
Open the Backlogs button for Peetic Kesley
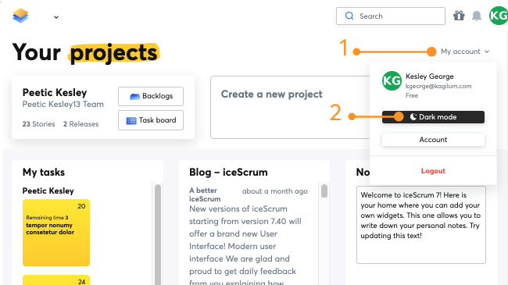(x=151, y=96)
